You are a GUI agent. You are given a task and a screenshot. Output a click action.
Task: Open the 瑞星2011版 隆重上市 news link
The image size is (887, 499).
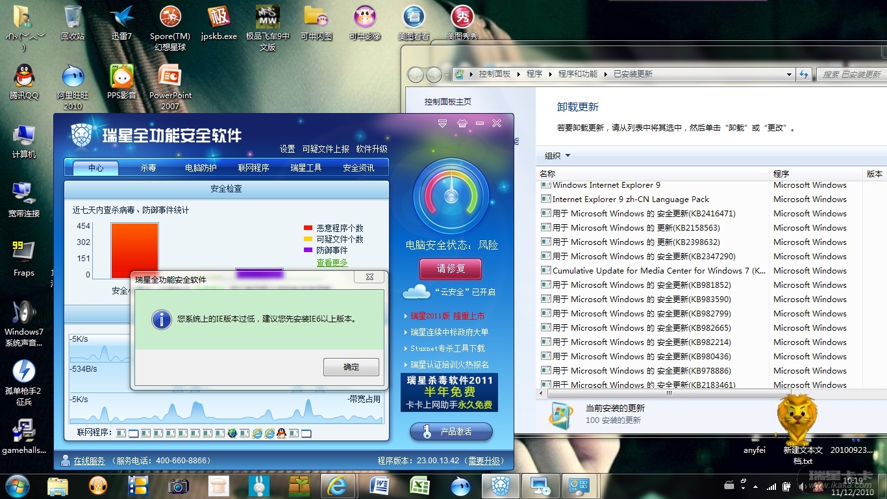447,316
